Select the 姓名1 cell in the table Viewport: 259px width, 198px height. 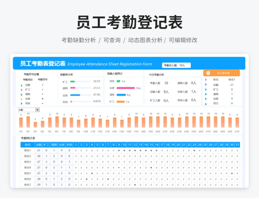pyautogui.click(x=28, y=150)
